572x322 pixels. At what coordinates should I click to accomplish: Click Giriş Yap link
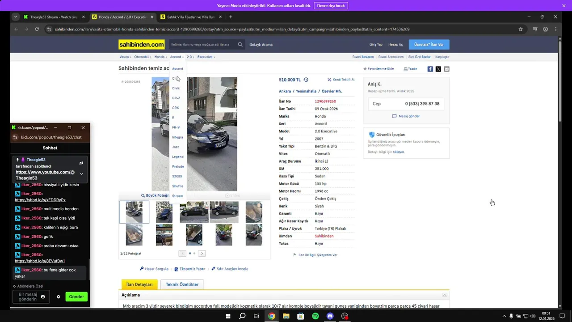pos(376,45)
